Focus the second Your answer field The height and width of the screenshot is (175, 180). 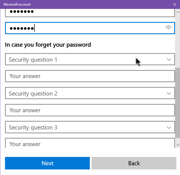point(90,110)
